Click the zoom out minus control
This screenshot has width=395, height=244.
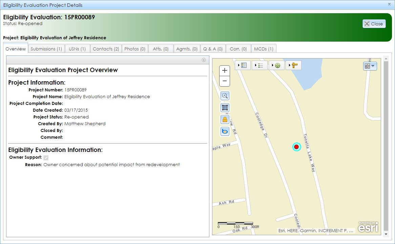(x=225, y=81)
